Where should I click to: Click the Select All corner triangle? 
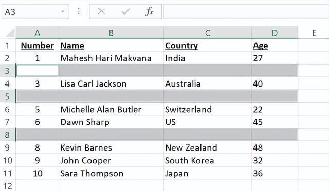click(x=10, y=33)
